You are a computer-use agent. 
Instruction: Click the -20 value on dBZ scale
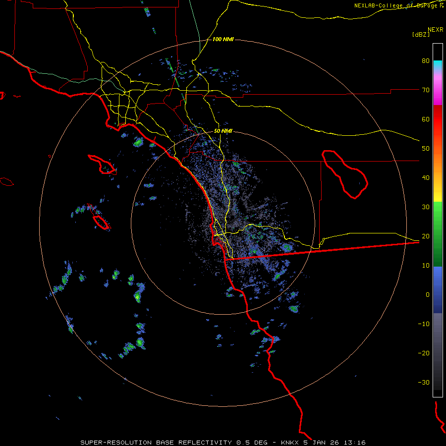point(424,353)
